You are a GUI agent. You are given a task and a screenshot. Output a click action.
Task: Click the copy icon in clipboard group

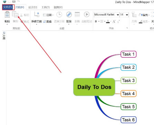click(x=15, y=15)
